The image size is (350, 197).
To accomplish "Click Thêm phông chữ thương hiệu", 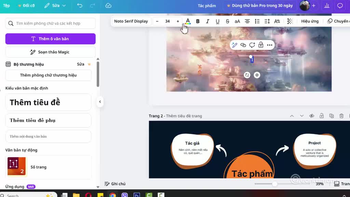I will point(49,75).
